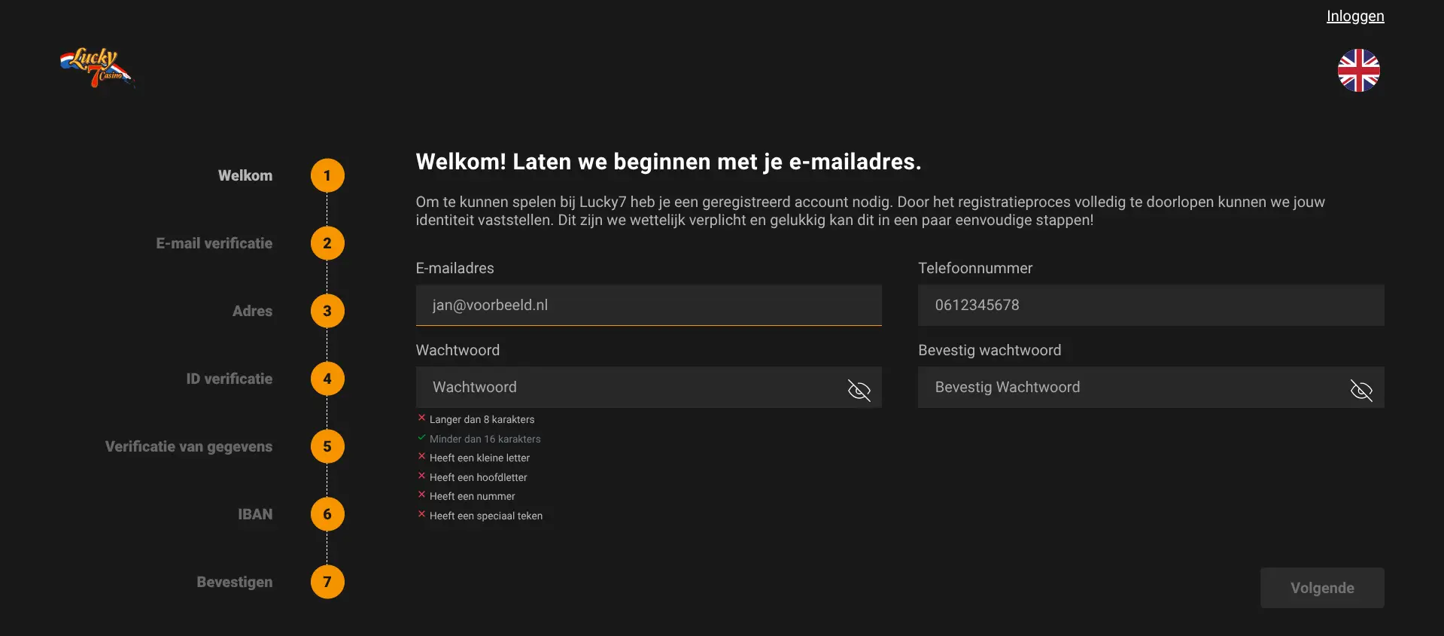Viewport: 1444px width, 636px height.
Task: Click step 7 circle for Bevestigen
Action: coord(327,582)
